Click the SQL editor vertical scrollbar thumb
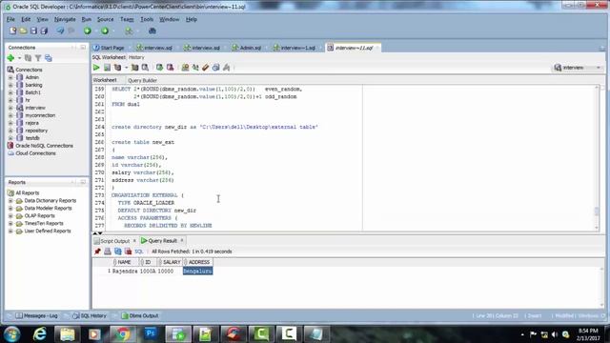 coord(597,212)
